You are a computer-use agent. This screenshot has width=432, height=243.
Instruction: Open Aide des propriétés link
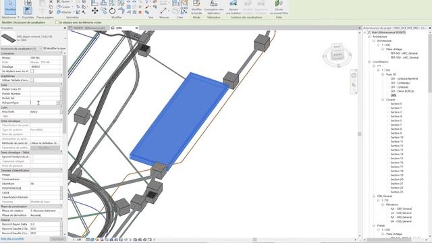click(x=12, y=239)
